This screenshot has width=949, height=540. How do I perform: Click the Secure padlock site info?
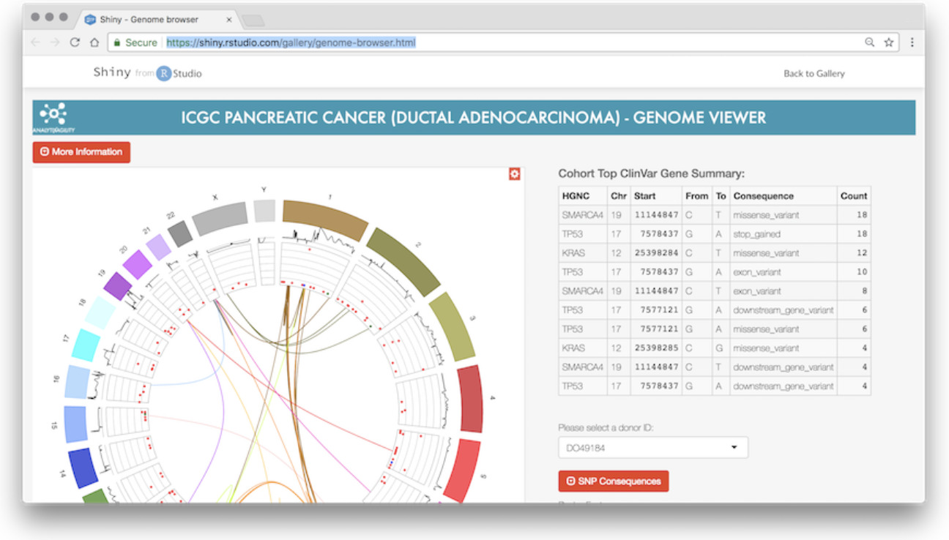click(x=135, y=42)
